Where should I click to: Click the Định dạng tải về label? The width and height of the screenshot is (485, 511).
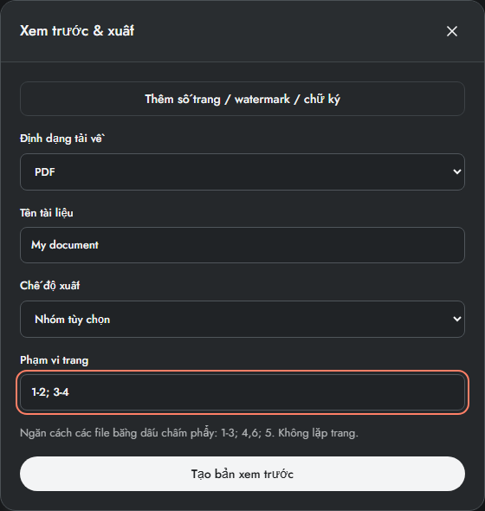pyautogui.click(x=62, y=139)
